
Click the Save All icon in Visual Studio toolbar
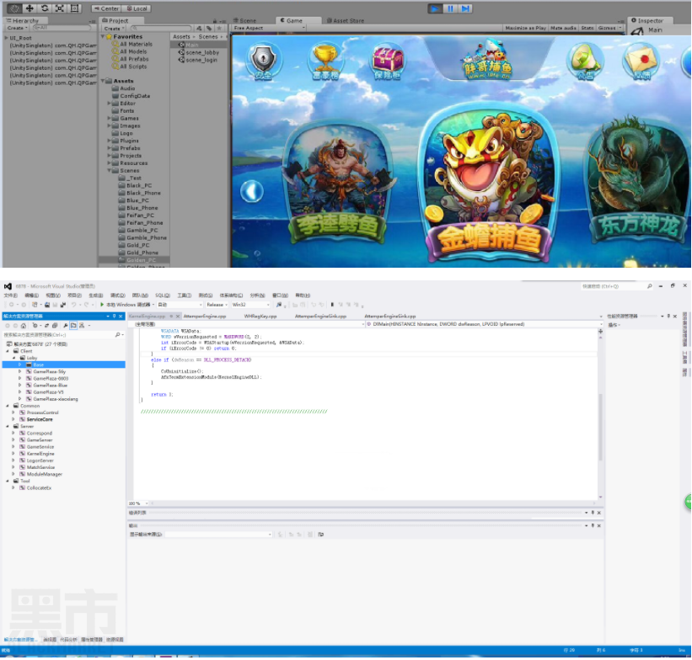coord(63,305)
